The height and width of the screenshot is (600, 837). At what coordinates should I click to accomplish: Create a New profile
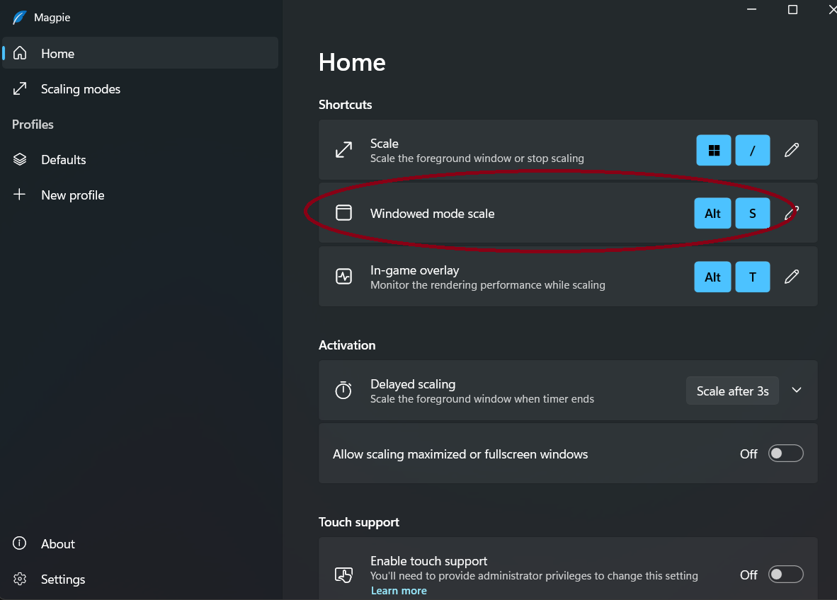click(72, 195)
